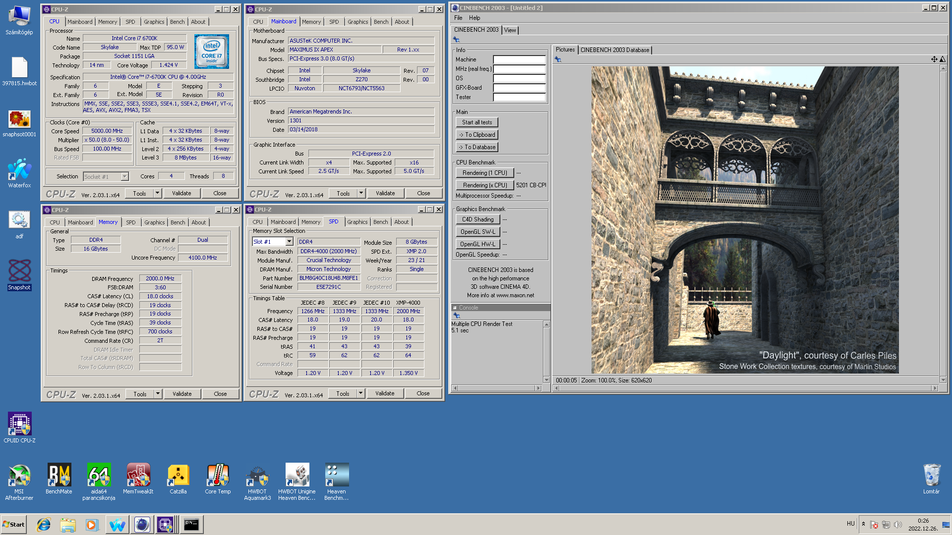Image resolution: width=952 pixels, height=535 pixels.
Task: Run the C4D Shading benchmark
Action: pyautogui.click(x=477, y=219)
